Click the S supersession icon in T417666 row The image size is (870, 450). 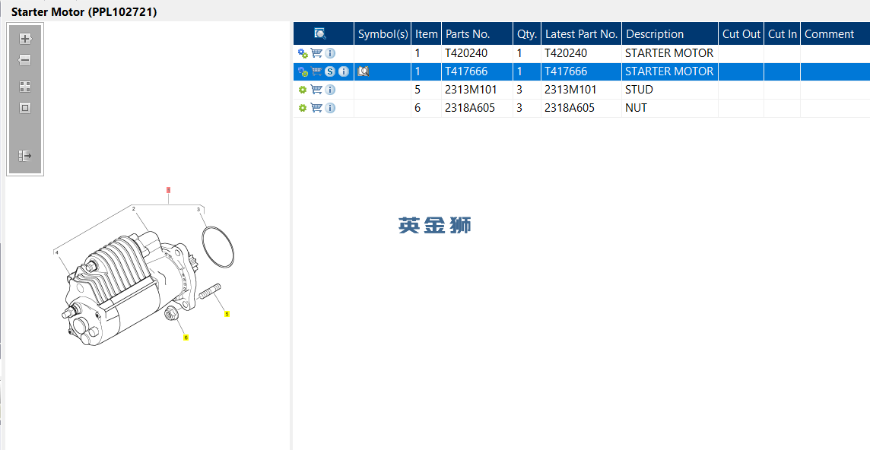click(x=330, y=71)
